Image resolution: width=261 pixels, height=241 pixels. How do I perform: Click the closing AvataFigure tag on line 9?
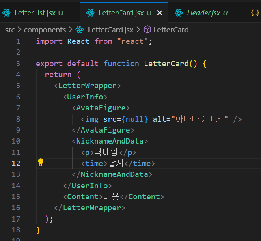(103, 130)
